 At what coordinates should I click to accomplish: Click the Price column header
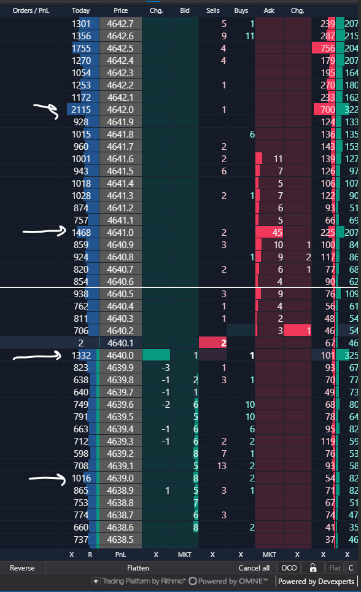click(120, 10)
